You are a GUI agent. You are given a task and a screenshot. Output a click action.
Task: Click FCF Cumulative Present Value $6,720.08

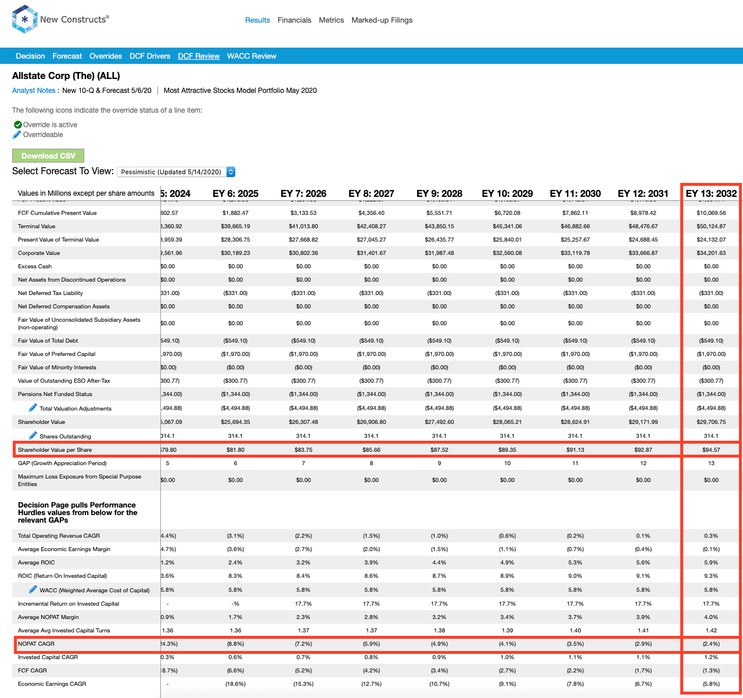click(x=507, y=213)
